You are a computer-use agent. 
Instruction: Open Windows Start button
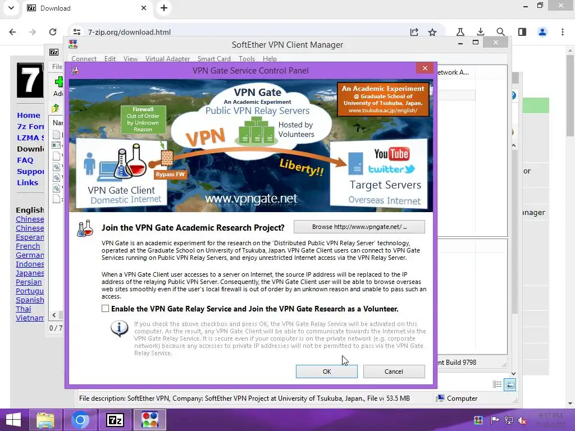[x=13, y=420]
